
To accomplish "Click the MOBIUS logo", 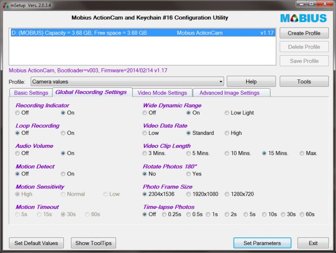I will click(x=303, y=18).
